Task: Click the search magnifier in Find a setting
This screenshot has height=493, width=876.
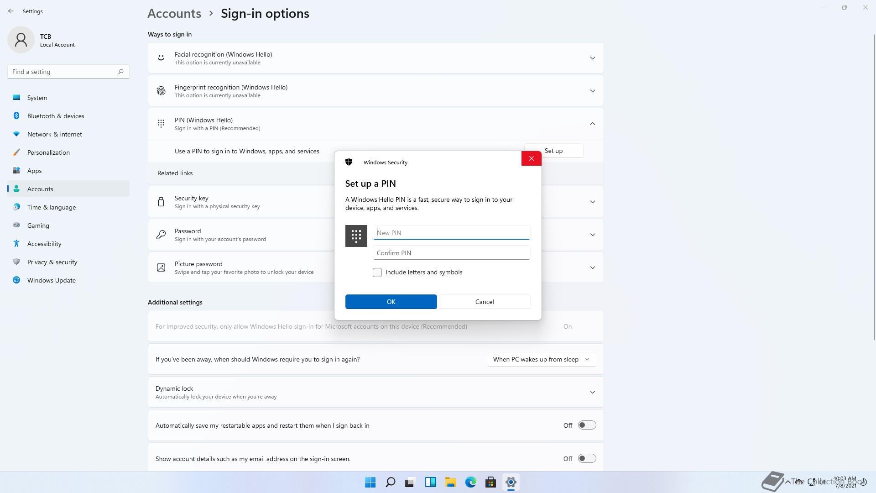Action: click(121, 72)
